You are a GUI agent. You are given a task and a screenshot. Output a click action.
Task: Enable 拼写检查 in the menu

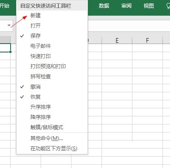point(52,77)
